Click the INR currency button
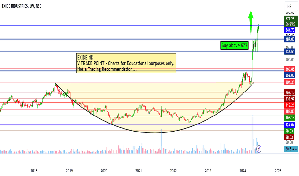299x176 pixels. coord(291,6)
